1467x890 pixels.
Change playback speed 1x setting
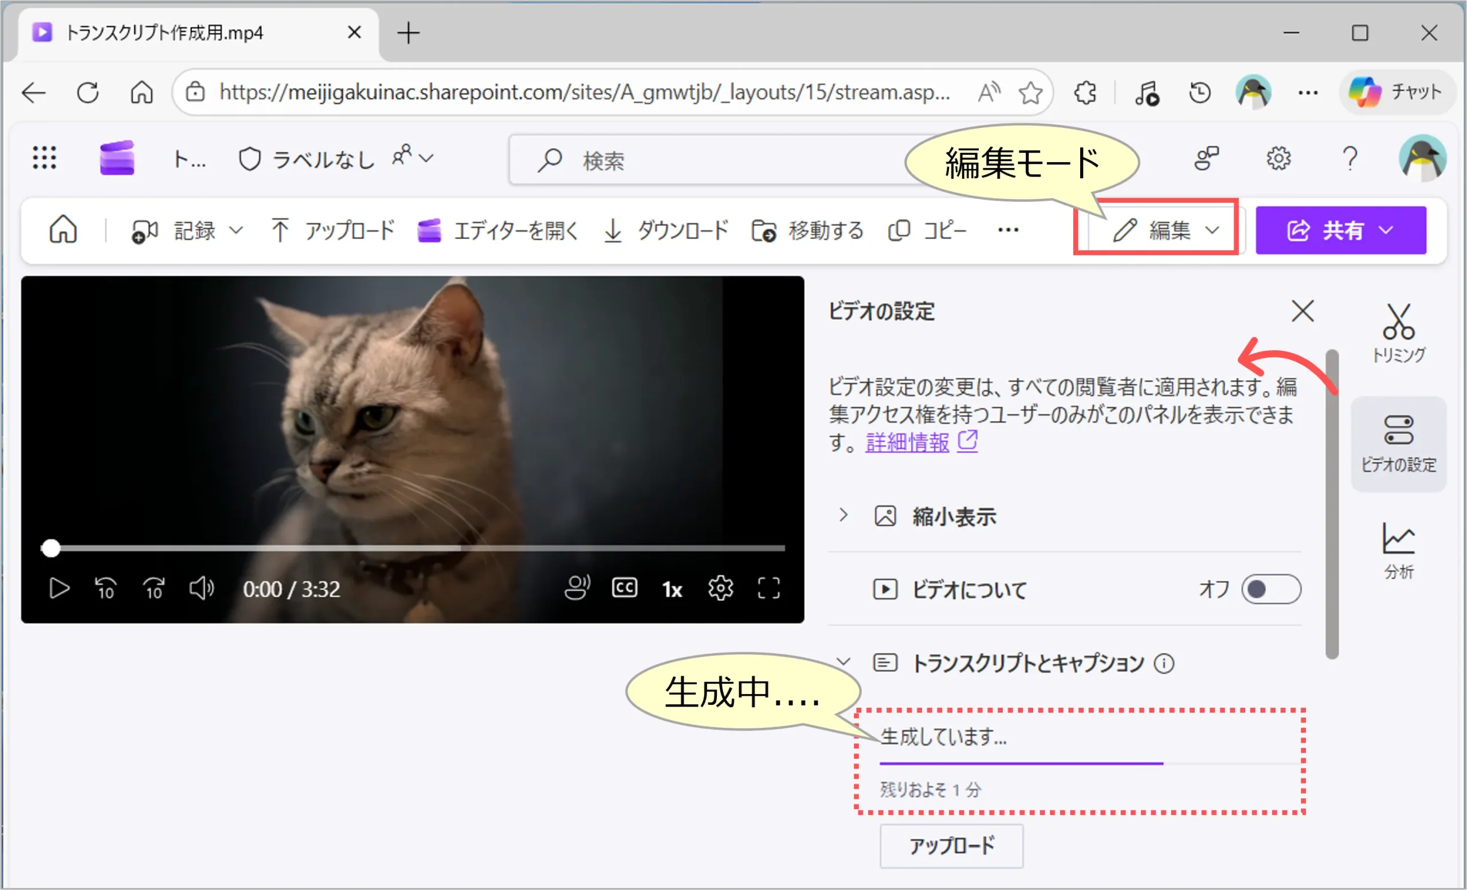point(672,589)
